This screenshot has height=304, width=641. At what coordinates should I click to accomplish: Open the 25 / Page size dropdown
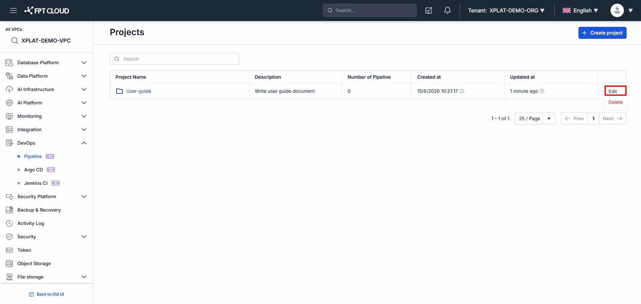coord(535,119)
